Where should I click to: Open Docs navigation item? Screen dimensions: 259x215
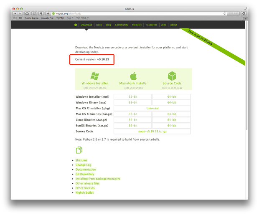(x=99, y=25)
